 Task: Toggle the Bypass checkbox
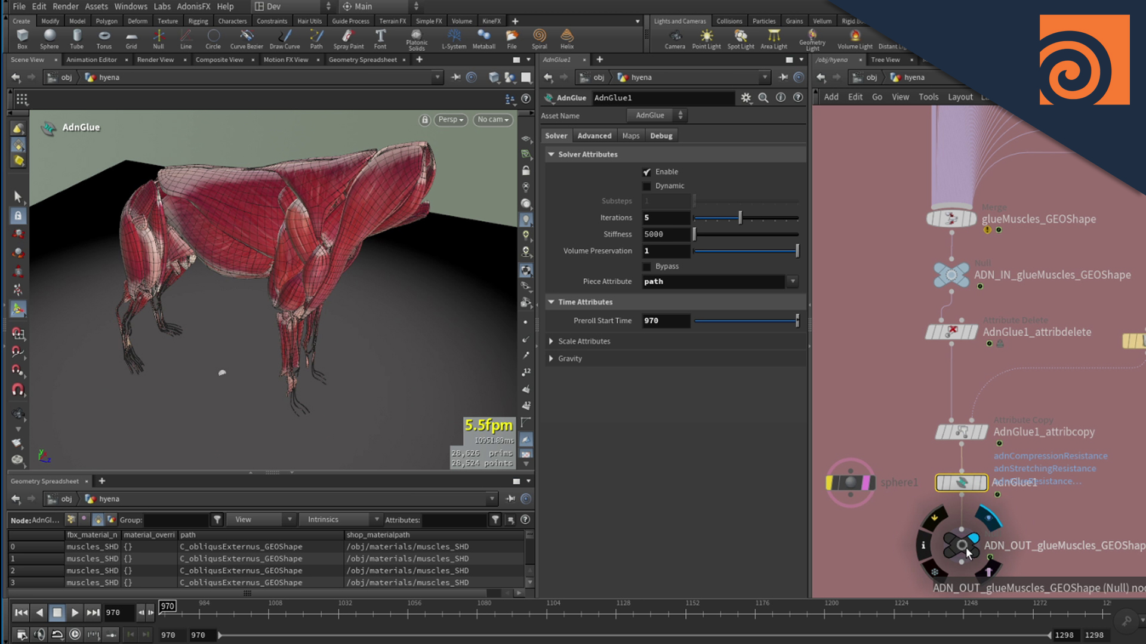tap(646, 267)
